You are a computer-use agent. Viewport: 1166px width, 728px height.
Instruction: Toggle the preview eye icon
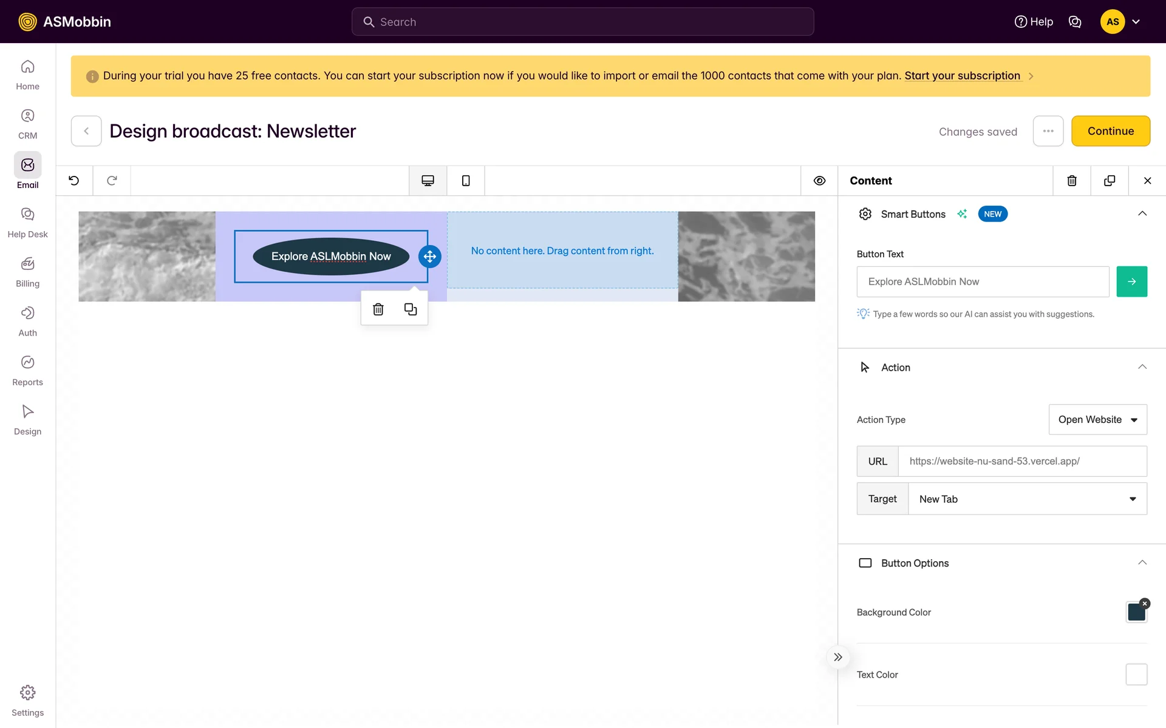click(819, 180)
